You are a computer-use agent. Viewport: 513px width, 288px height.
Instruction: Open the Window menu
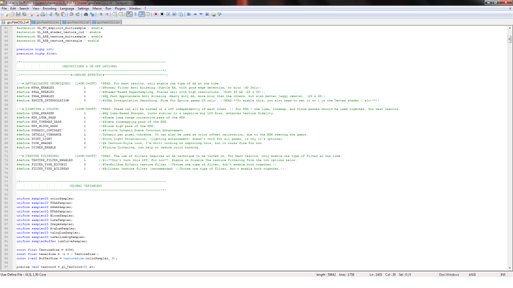coord(134,8)
